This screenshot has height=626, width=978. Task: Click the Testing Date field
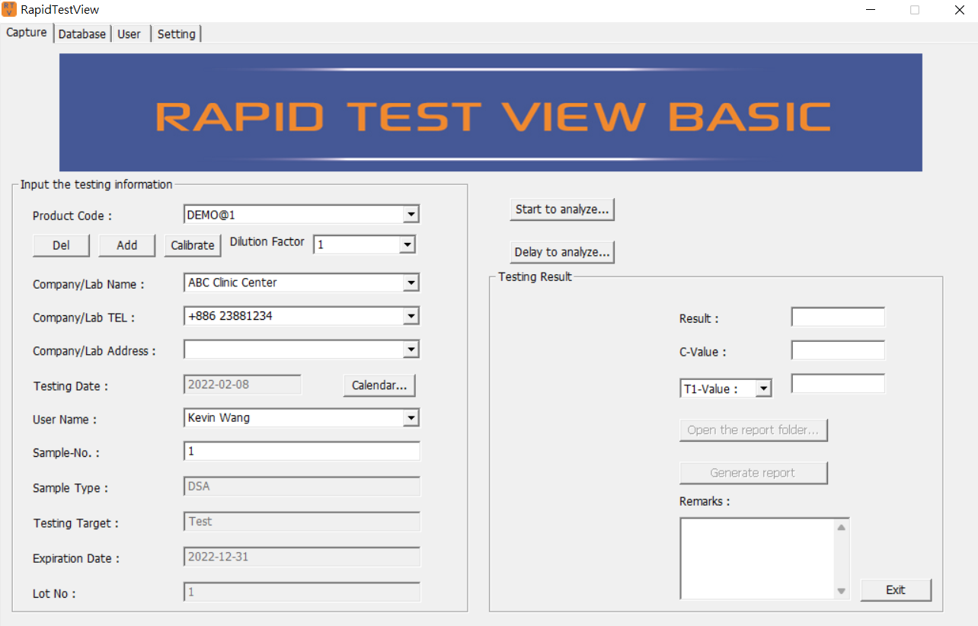pos(243,384)
